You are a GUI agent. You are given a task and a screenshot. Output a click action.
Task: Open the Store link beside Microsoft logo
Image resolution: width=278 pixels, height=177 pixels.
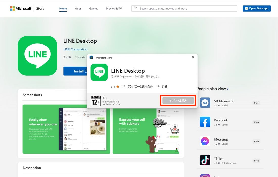[40, 8]
